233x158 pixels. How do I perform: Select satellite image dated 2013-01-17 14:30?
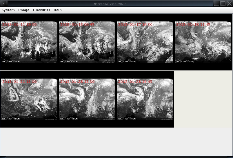[x=145, y=42]
